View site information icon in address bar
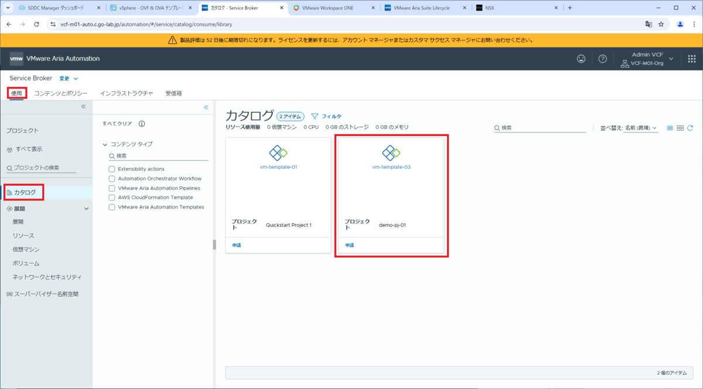 click(x=53, y=25)
